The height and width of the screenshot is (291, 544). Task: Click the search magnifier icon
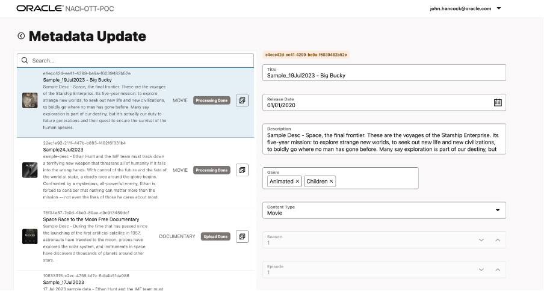25,61
